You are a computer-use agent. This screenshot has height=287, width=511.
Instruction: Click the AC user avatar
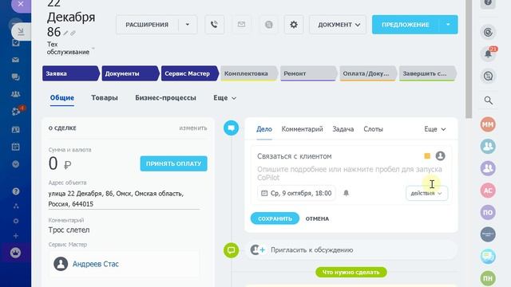tap(488, 191)
